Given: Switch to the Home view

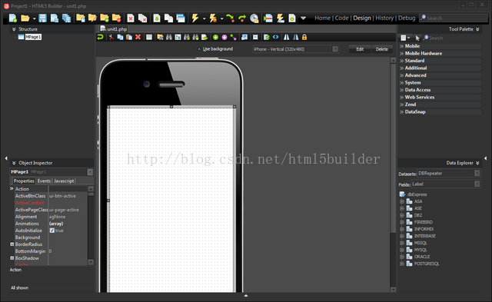Looking at the screenshot, I should 323,18.
